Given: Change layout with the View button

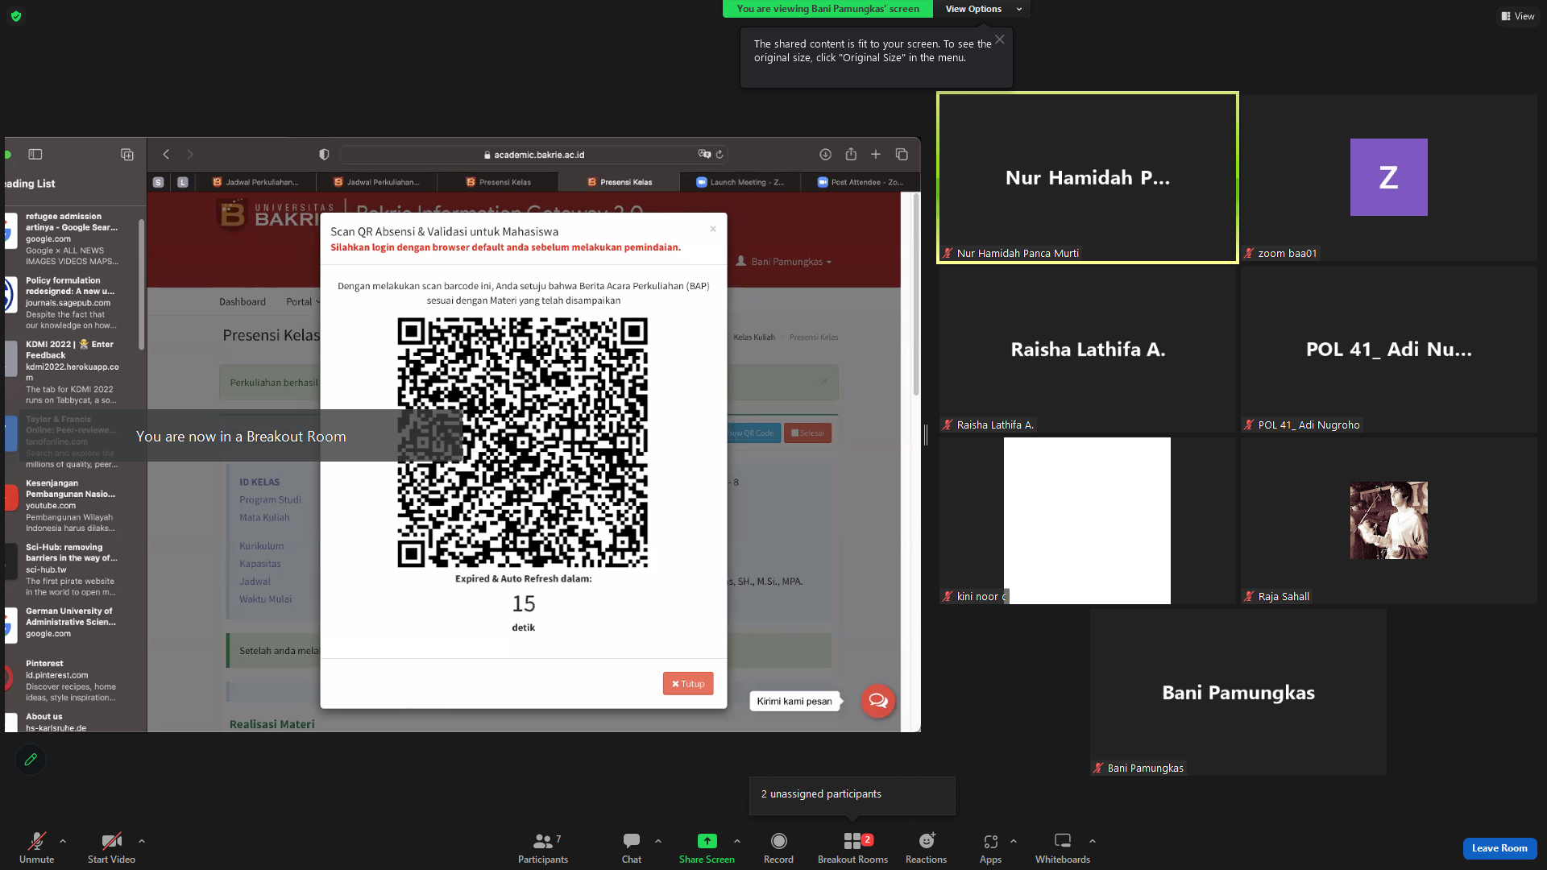Looking at the screenshot, I should tap(1518, 16).
